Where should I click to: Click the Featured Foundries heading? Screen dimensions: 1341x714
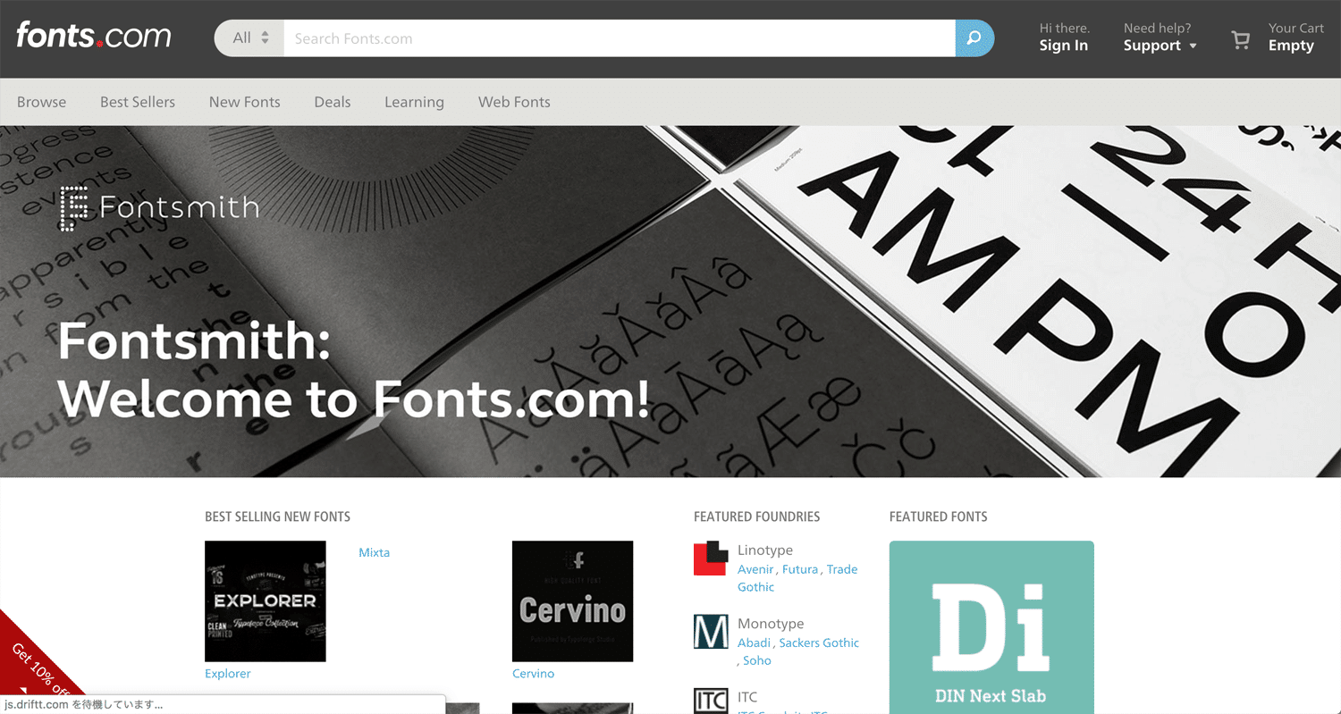click(756, 517)
